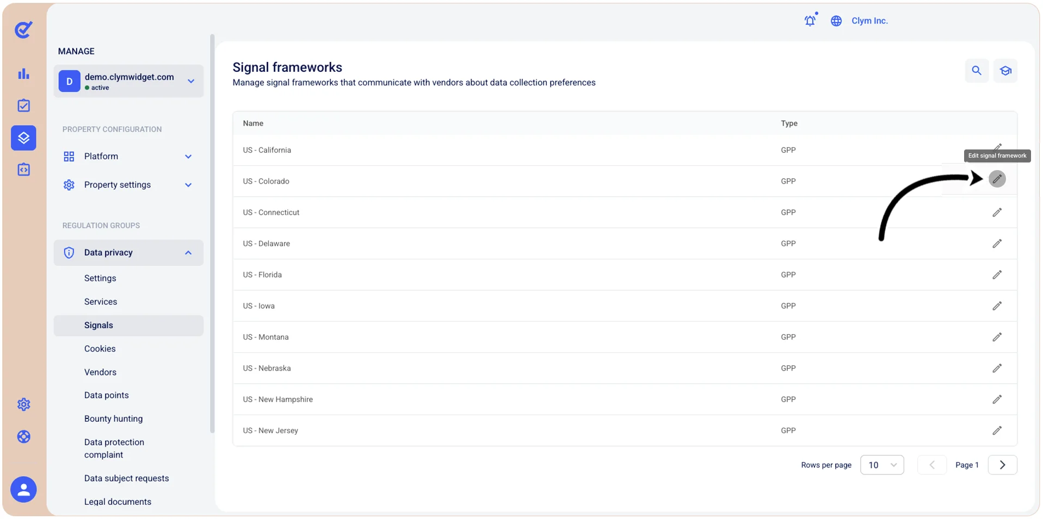Click the sidebar vertical scrollbar
The image size is (1043, 519).
pyautogui.click(x=212, y=234)
